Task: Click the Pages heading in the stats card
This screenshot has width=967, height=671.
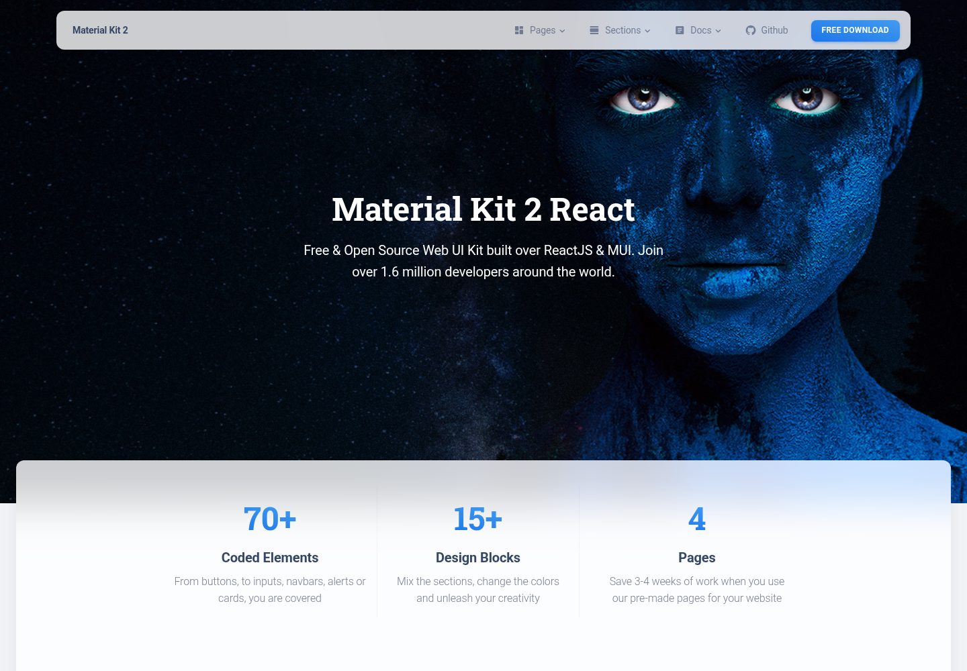Action: tap(697, 558)
